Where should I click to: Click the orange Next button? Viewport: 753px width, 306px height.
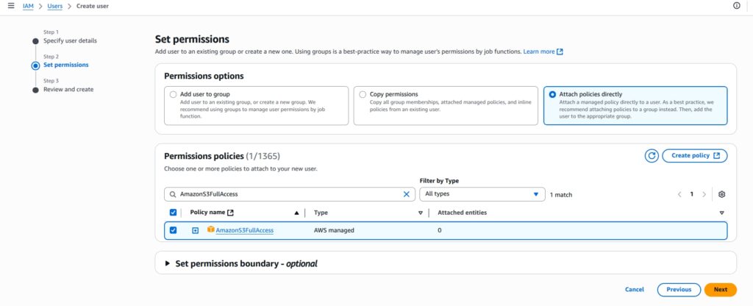coord(721,290)
